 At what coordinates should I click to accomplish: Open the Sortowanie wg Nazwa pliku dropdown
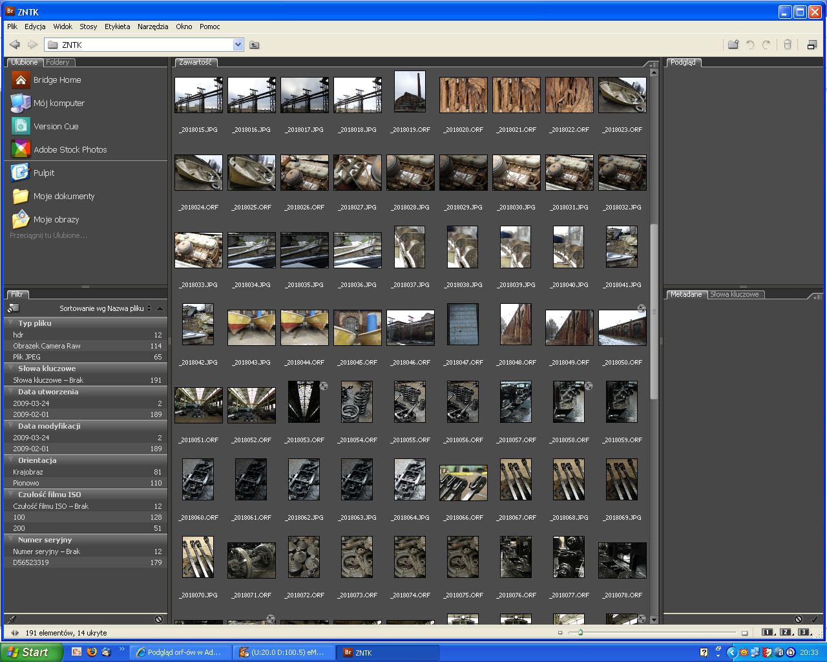pos(105,308)
